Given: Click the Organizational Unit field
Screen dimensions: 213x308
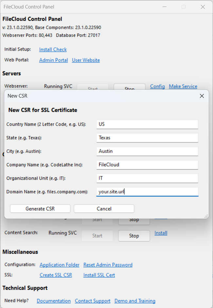Looking at the screenshot, I should pyautogui.click(x=147, y=178).
